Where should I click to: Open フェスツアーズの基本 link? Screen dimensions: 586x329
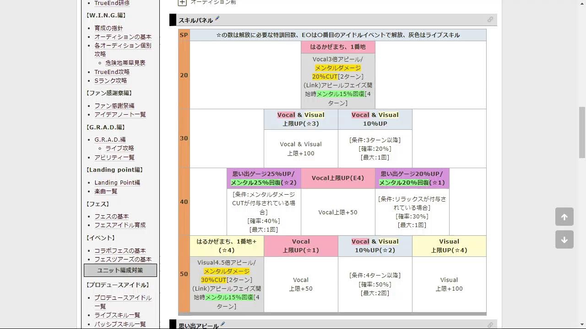point(123,259)
